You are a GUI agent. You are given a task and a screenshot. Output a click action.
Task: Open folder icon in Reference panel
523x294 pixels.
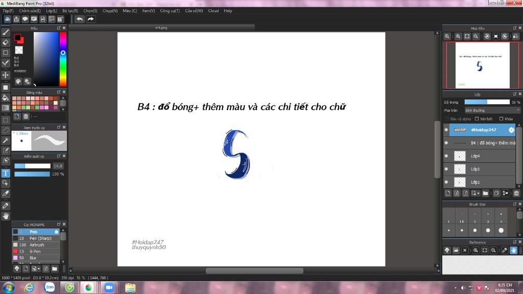pyautogui.click(x=456, y=250)
